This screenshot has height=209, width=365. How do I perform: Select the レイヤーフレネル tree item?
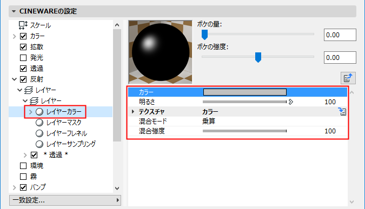[x=67, y=133]
